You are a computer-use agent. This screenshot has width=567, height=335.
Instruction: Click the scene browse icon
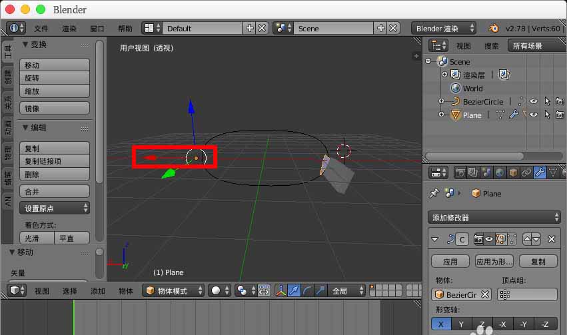283,28
